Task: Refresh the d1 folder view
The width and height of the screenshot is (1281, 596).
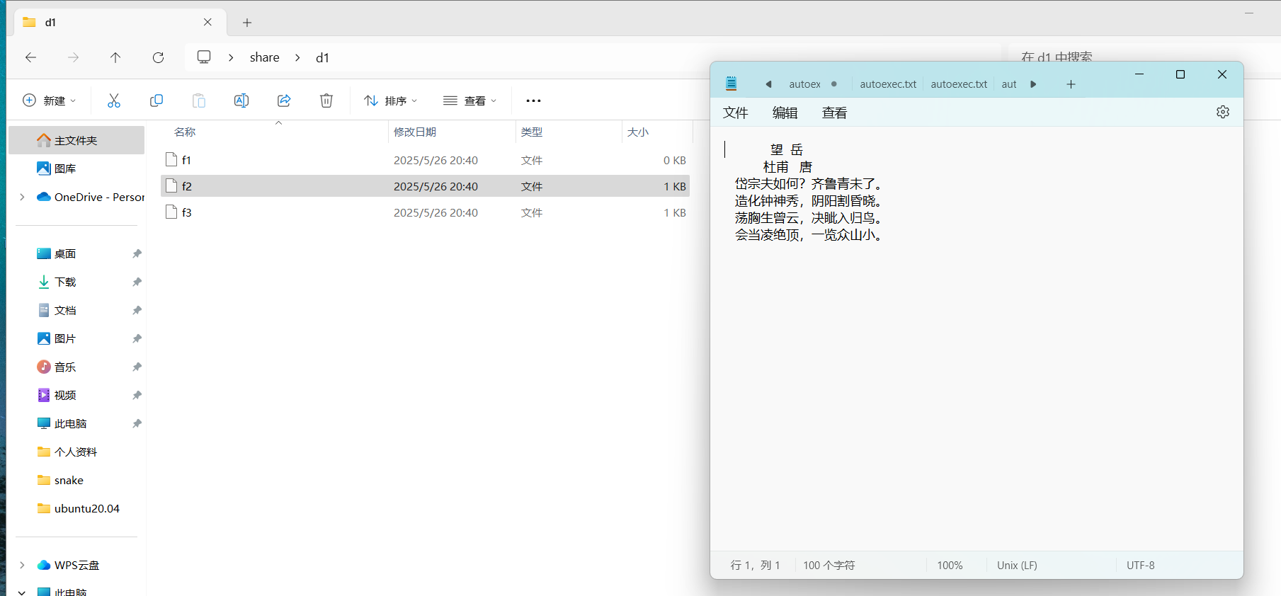Action: [158, 57]
